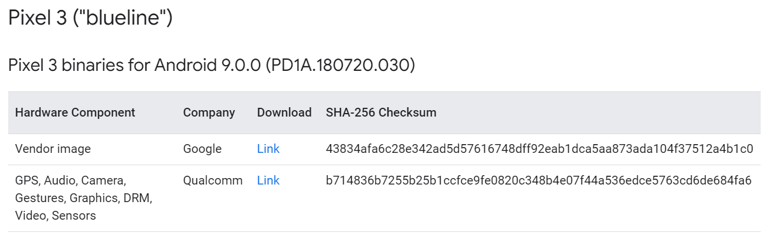Download the Google vendor image link

click(268, 149)
